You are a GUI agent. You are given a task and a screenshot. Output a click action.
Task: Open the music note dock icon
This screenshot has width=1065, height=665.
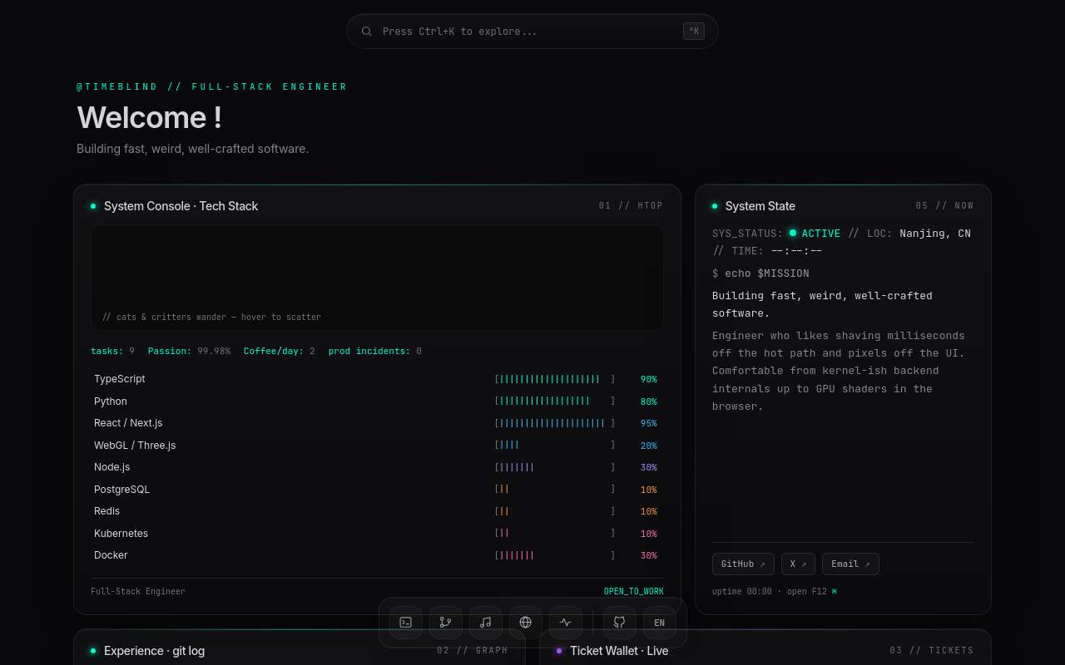click(486, 623)
